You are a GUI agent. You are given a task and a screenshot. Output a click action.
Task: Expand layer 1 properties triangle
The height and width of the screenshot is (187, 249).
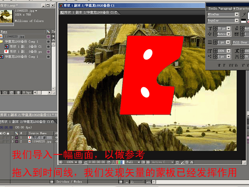(13, 138)
